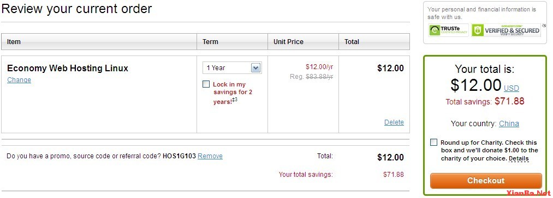This screenshot has width=553, height=198.
Task: Click the Economy Web Hosting Linux title
Action: coord(68,68)
